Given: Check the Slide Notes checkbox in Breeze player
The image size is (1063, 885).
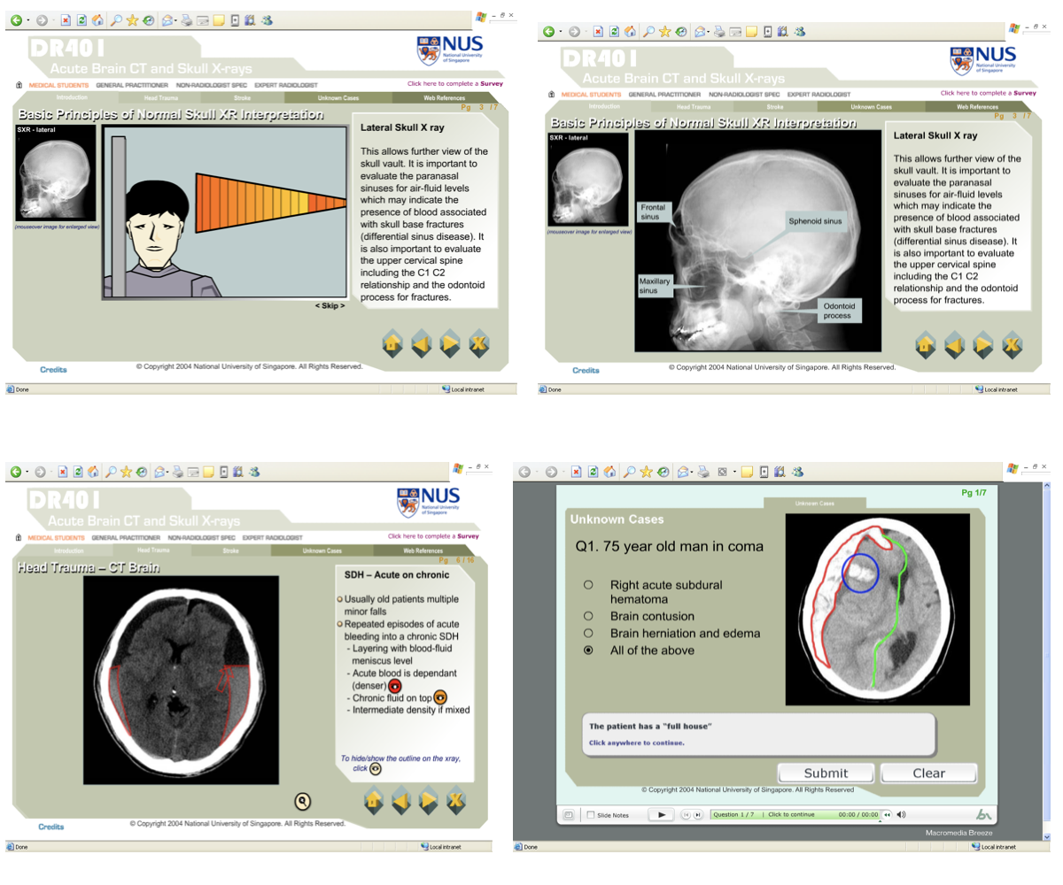Looking at the screenshot, I should (592, 815).
